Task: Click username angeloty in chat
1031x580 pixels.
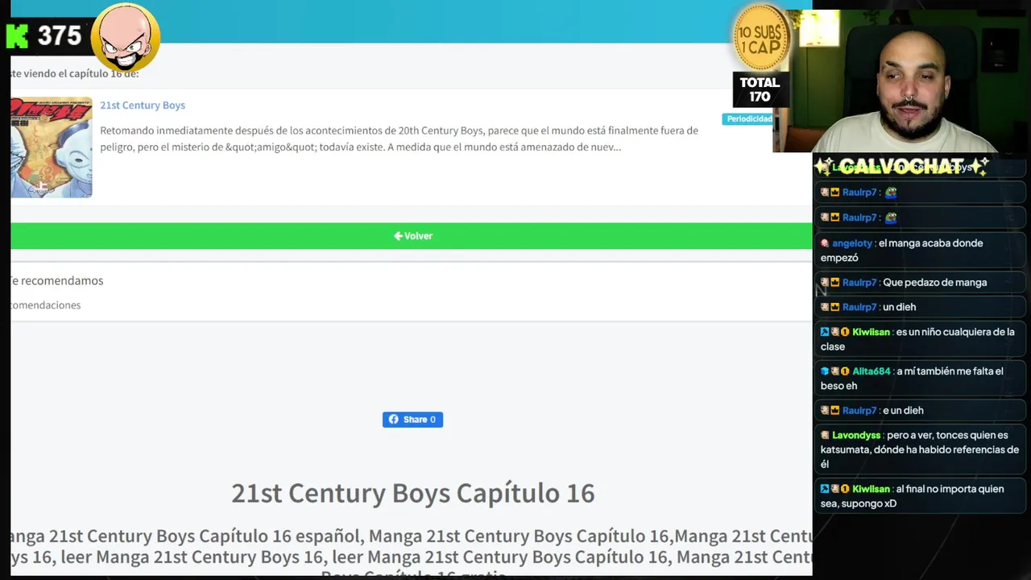Action: (851, 243)
